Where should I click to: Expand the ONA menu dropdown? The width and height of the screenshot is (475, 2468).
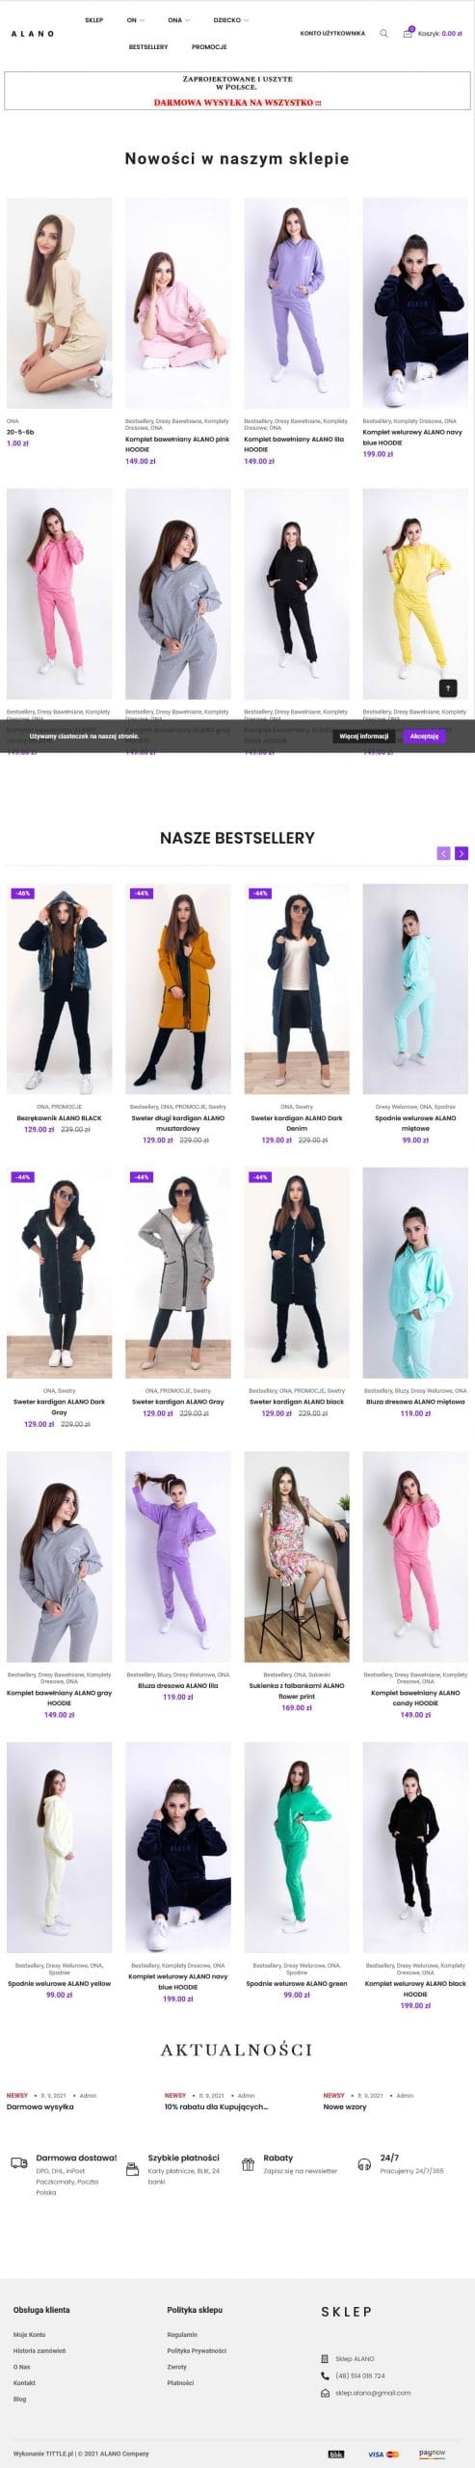[178, 20]
